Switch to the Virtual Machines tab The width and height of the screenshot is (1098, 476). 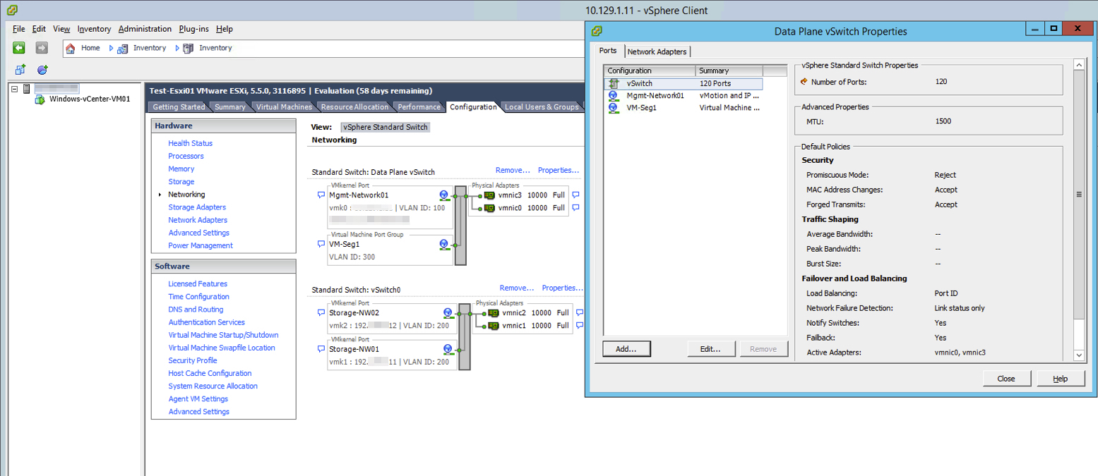pos(284,107)
